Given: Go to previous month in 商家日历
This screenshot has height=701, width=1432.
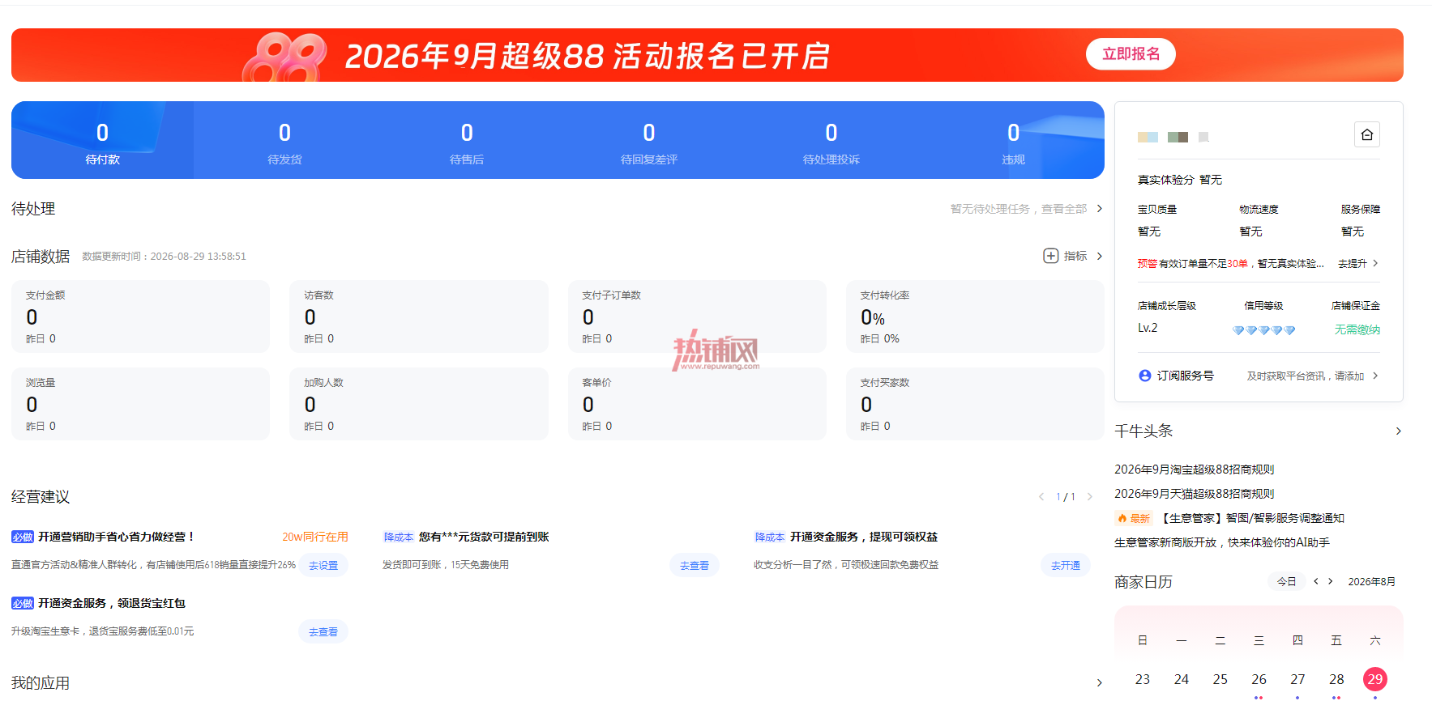Looking at the screenshot, I should (1316, 581).
